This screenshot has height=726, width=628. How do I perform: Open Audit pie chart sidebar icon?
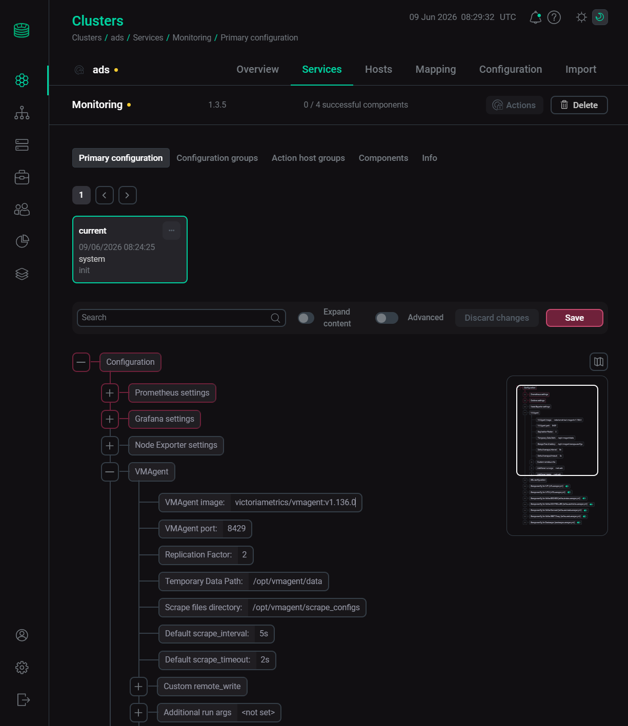(22, 241)
